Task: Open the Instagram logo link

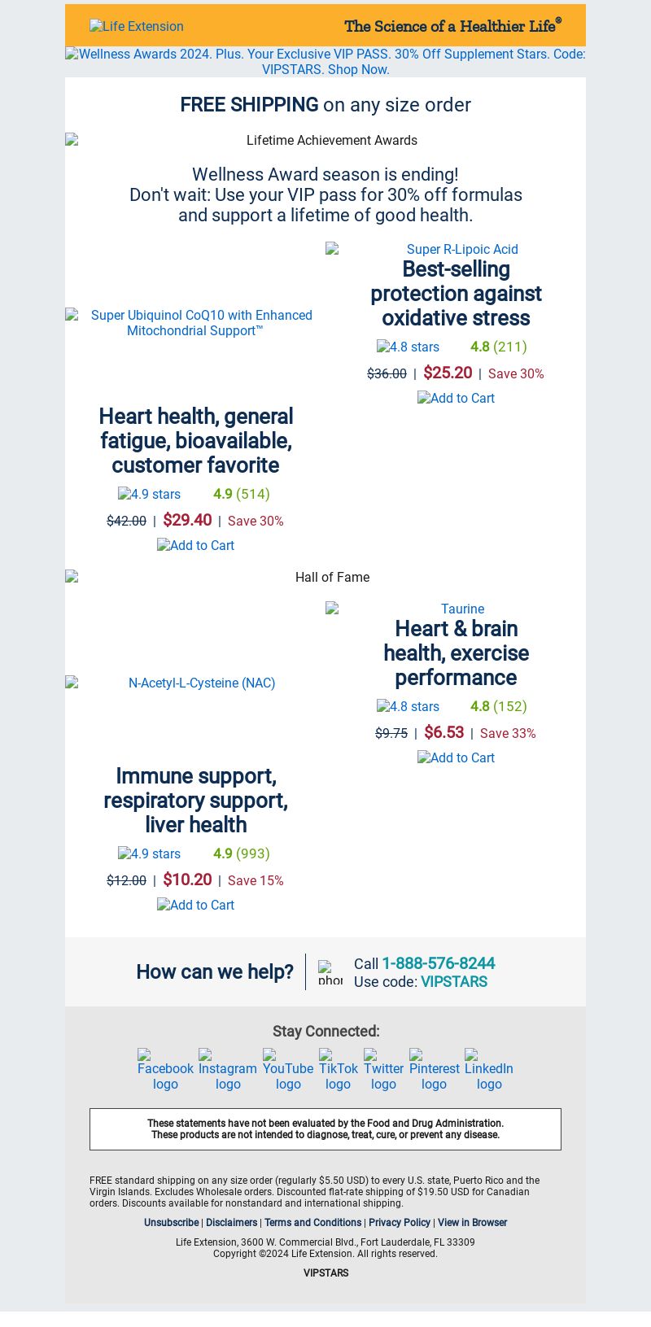Action: (228, 1070)
